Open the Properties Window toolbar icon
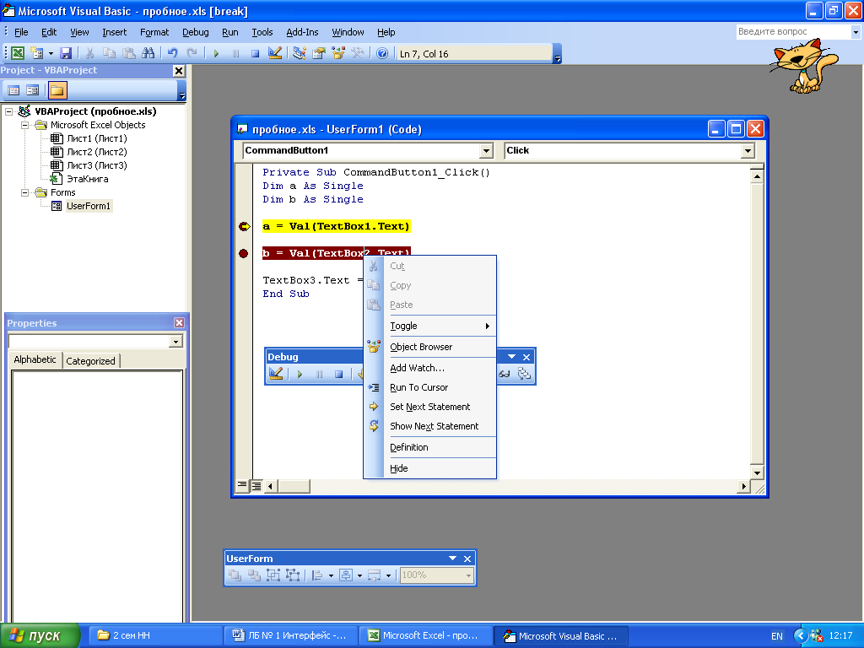Image resolution: width=864 pixels, height=648 pixels. [319, 53]
